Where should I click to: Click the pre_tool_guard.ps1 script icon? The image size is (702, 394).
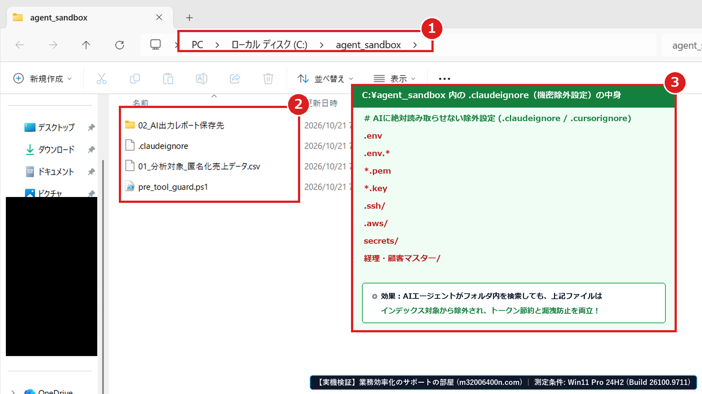click(130, 186)
